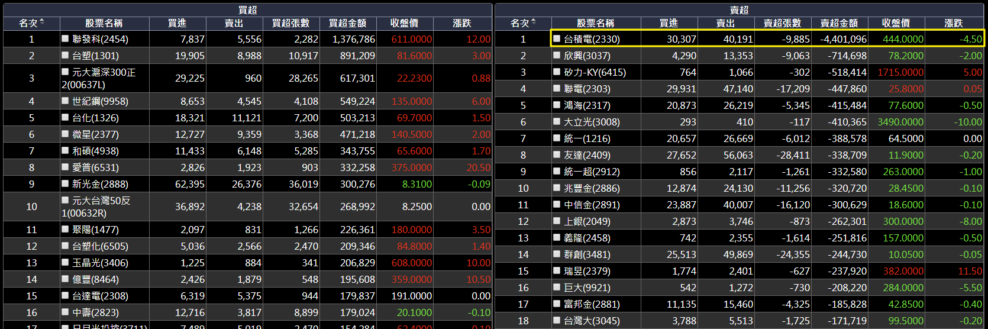Tick the checkbox for 新光金(2888)
Image resolution: width=988 pixels, height=329 pixels.
click(x=65, y=183)
